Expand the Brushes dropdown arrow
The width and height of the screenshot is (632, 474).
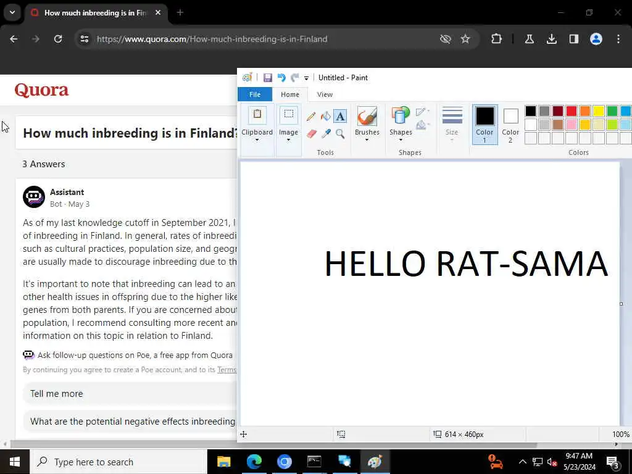coord(367,140)
